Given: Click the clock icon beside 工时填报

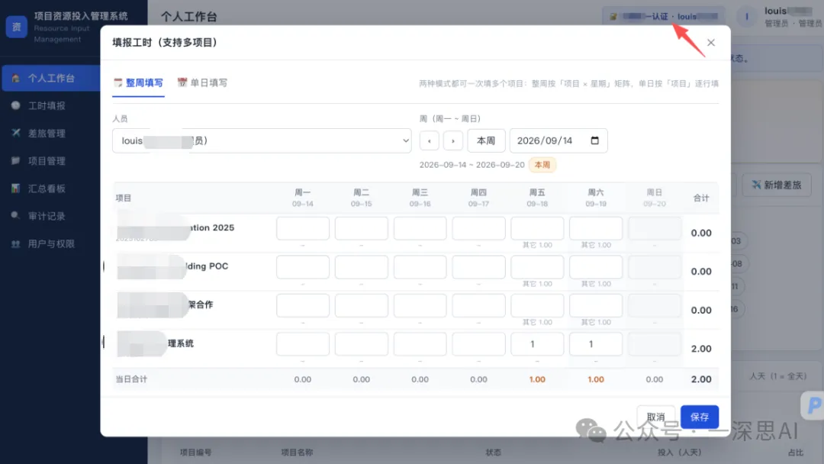Looking at the screenshot, I should pos(16,105).
